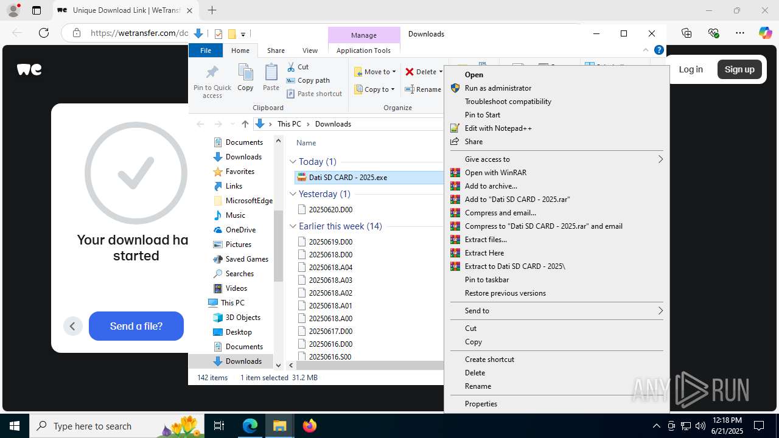The height and width of the screenshot is (438, 779).
Task: Select file 20250618.A04
Action: 330,268
